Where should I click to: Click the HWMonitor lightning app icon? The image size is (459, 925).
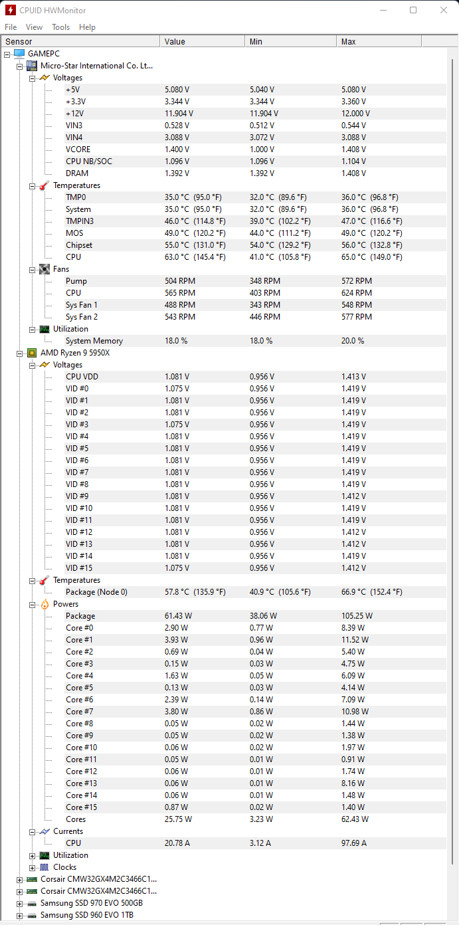coord(11,10)
